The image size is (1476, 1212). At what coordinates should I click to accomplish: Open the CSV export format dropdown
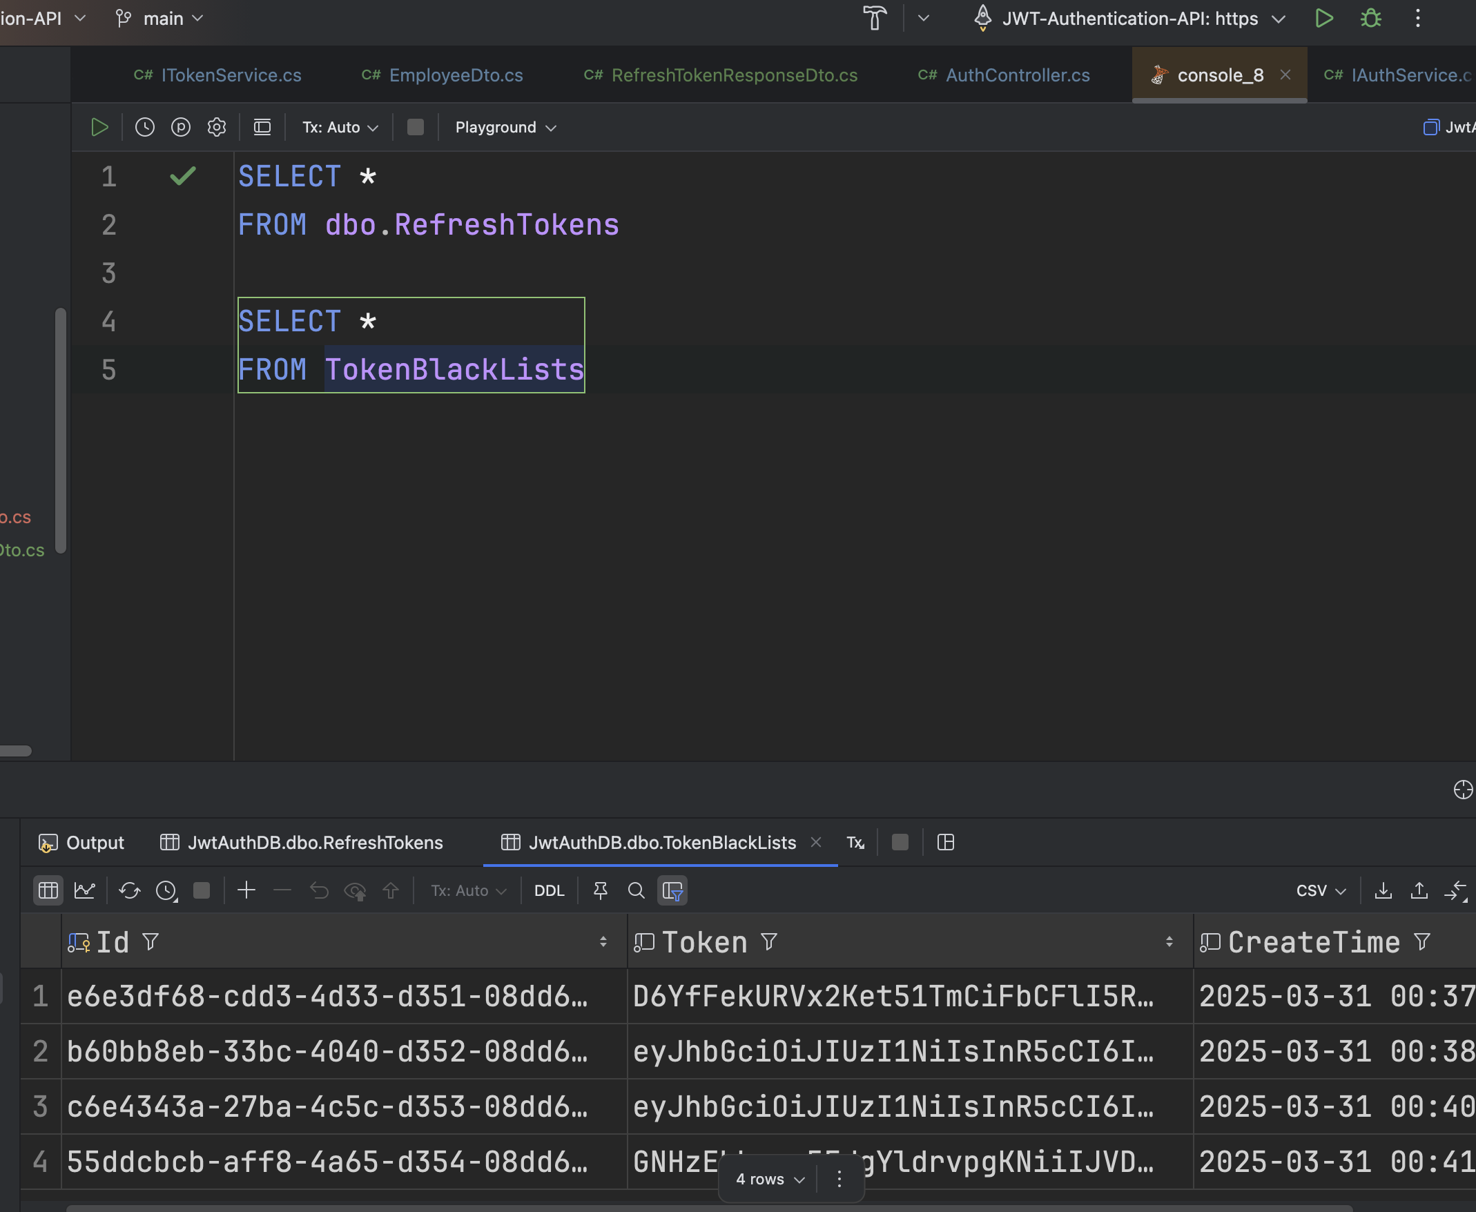[x=1320, y=890]
